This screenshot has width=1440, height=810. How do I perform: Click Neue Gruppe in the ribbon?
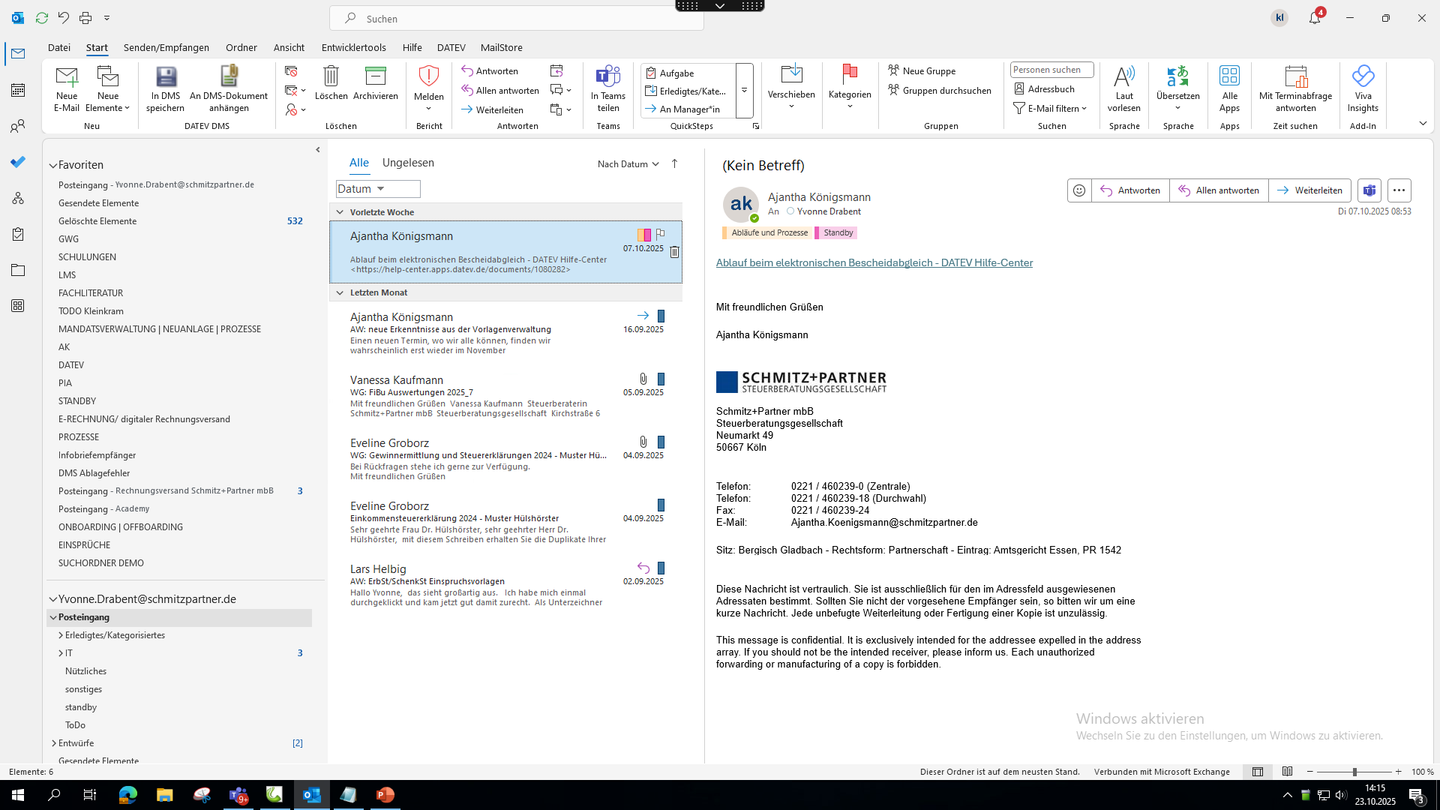click(922, 71)
